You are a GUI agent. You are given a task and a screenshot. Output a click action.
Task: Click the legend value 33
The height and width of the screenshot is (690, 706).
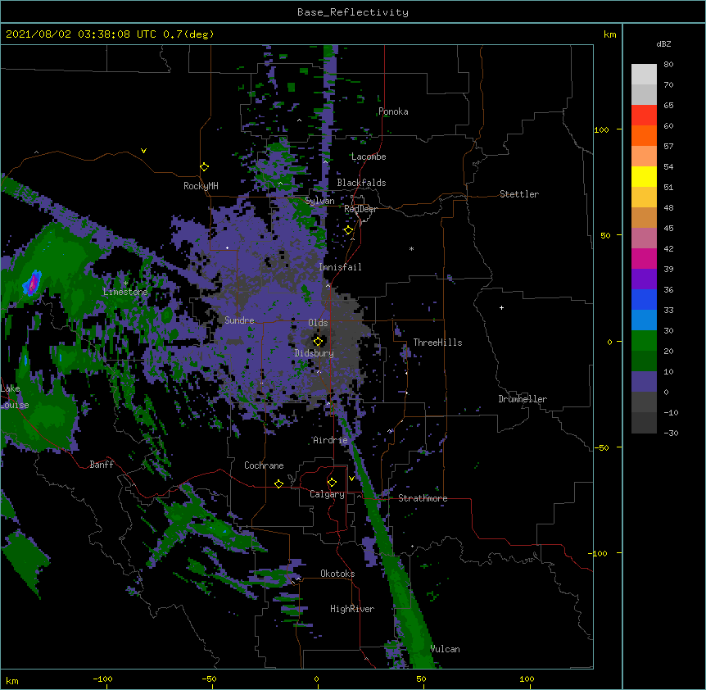(668, 310)
